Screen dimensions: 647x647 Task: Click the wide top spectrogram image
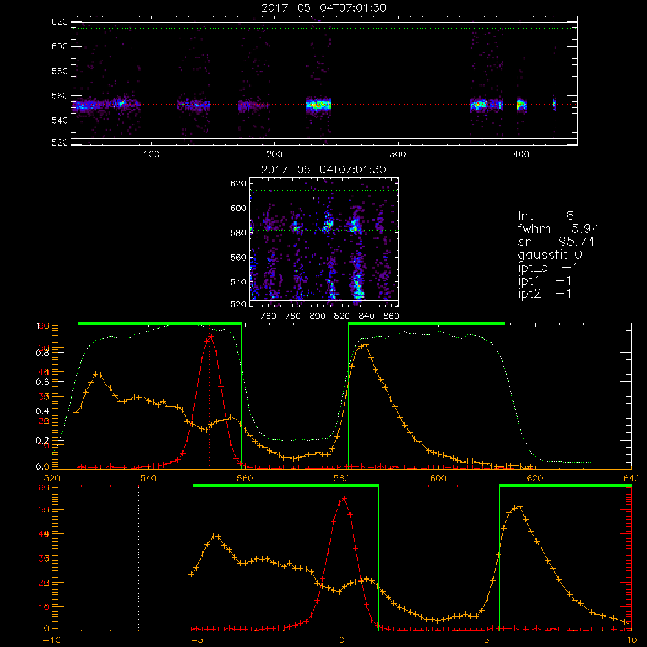[324, 80]
